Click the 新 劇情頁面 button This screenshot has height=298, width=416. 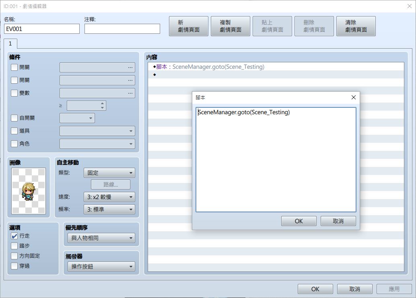189,26
